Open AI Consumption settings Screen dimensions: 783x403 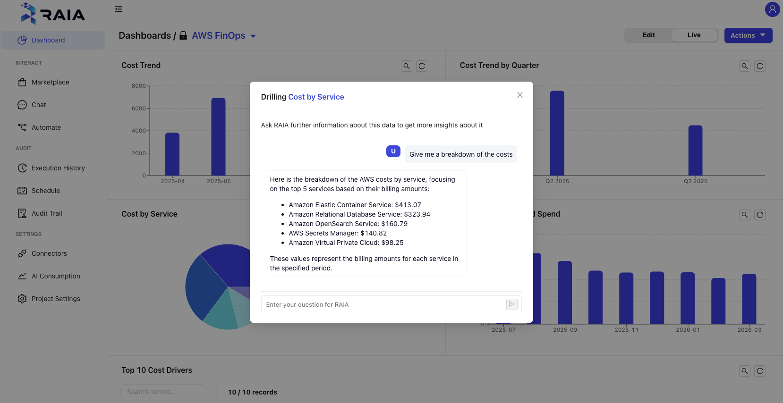coord(56,276)
